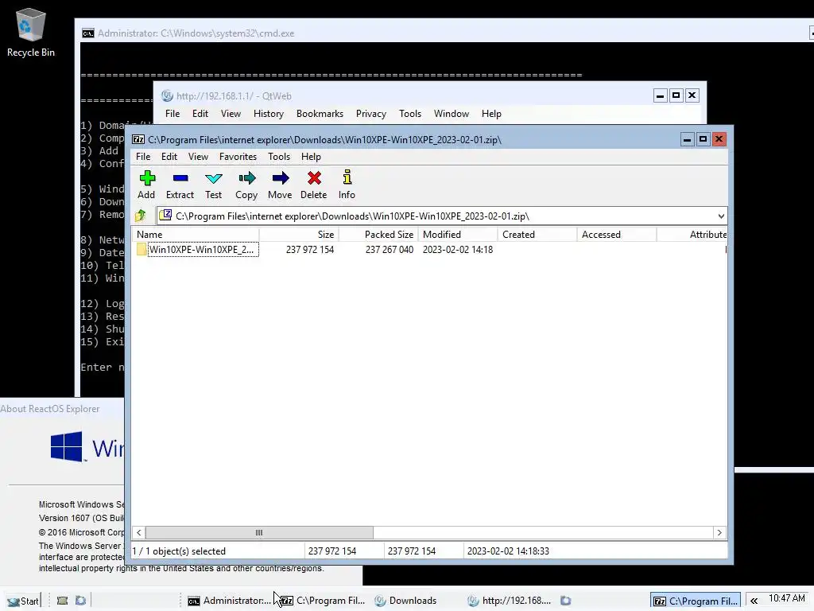Sort by Created column header

(537, 235)
